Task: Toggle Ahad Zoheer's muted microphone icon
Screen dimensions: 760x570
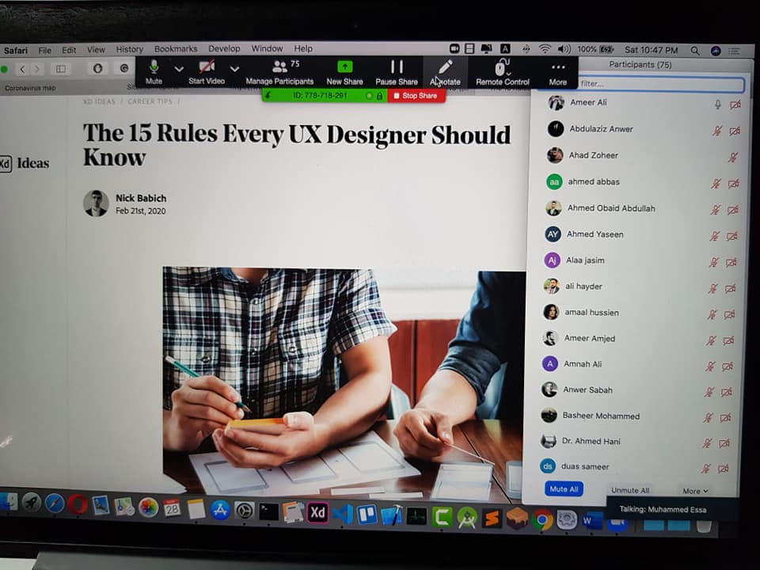Action: click(733, 157)
